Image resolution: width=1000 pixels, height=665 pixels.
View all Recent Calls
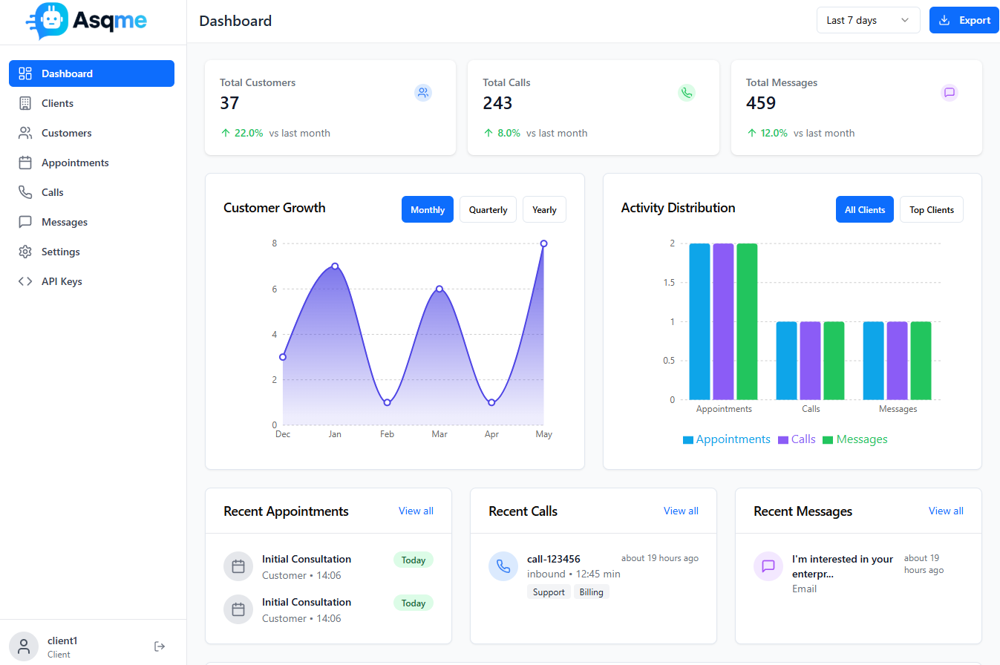click(x=681, y=511)
